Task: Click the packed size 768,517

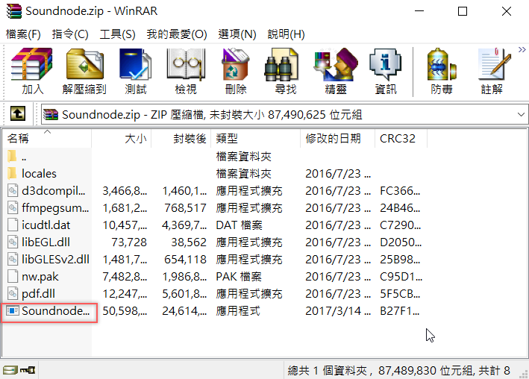Action: (185, 208)
